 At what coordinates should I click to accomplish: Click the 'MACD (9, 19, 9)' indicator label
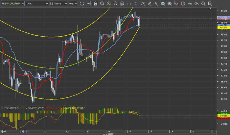point(36,108)
